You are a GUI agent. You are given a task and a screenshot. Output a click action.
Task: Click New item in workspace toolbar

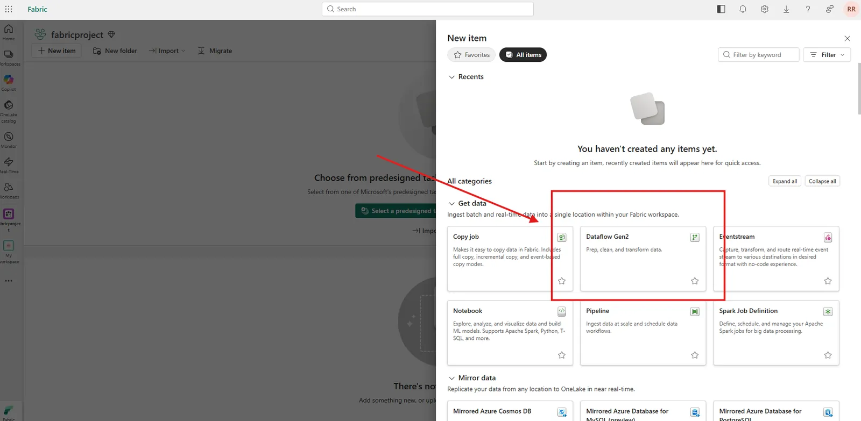coord(57,51)
